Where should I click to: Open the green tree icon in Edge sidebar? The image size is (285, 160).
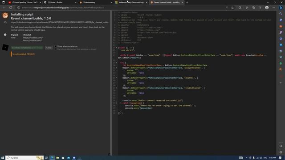pos(281,64)
